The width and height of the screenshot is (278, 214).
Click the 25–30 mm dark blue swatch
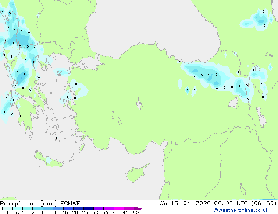pyautogui.click(x=89, y=208)
